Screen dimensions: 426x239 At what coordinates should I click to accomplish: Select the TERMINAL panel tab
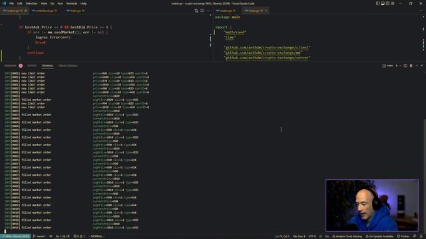[47, 66]
